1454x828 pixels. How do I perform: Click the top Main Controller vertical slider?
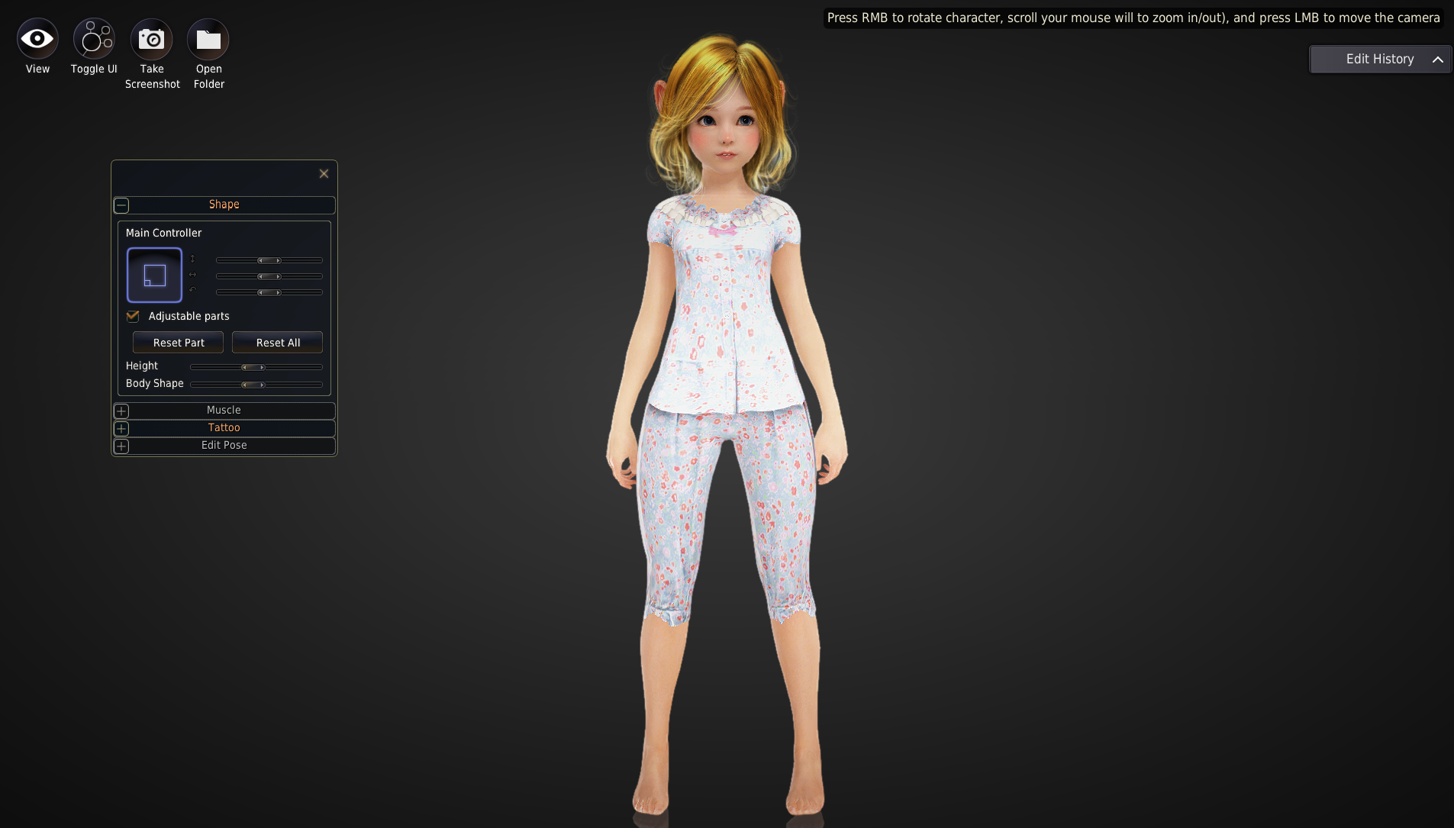point(269,260)
